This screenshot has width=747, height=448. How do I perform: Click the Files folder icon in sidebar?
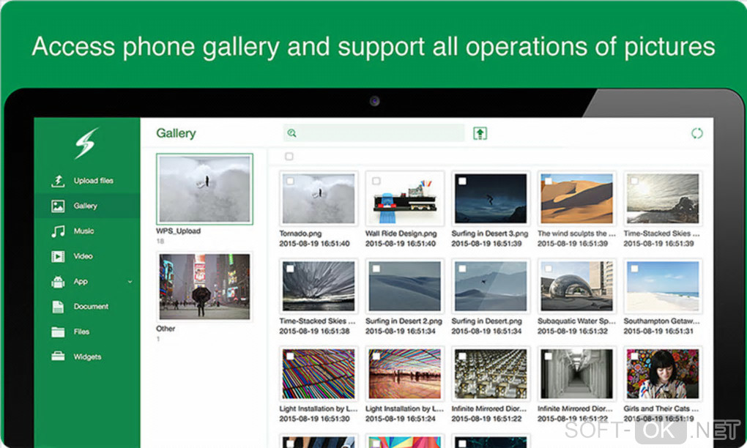pos(58,332)
